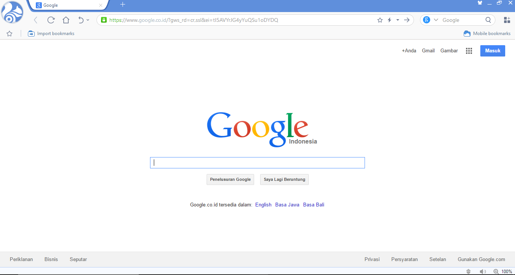
Task: Click the Google Indonesia logo
Action: [262, 129]
